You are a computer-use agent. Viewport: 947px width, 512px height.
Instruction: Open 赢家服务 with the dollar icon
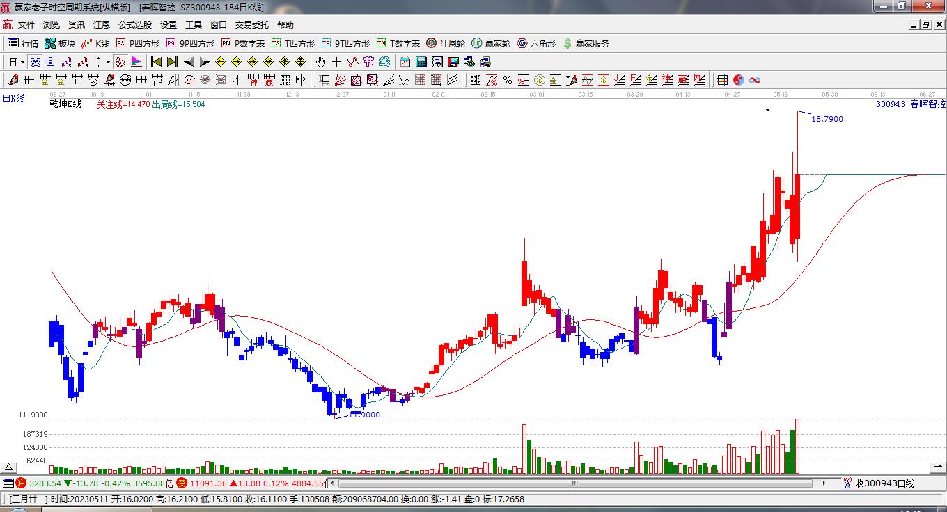586,43
